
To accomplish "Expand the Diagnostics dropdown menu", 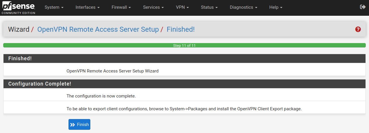I will click(x=243, y=7).
